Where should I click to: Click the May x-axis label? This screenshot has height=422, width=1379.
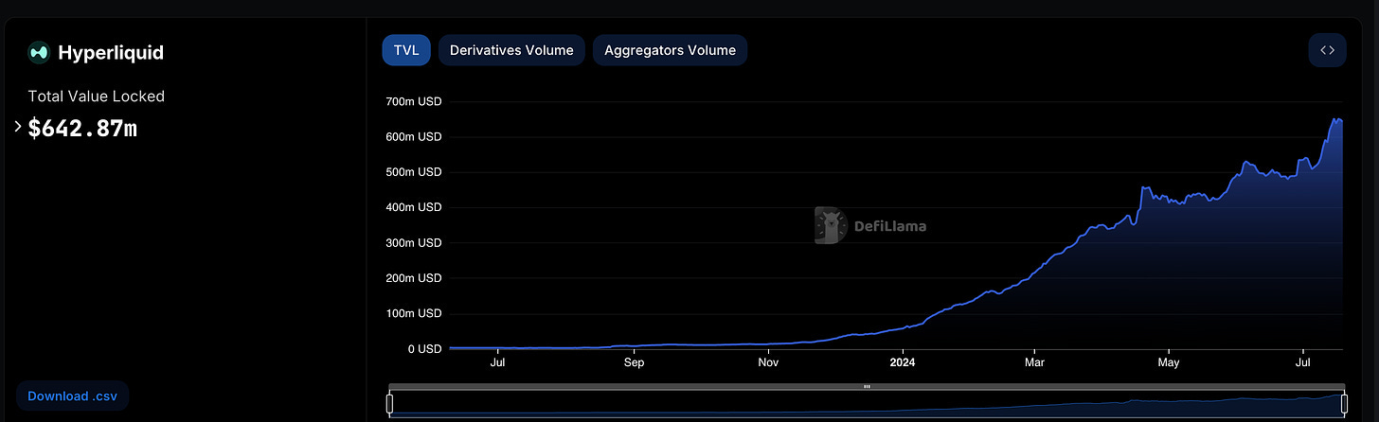point(1168,361)
